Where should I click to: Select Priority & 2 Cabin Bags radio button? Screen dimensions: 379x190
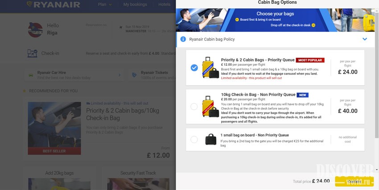click(x=194, y=67)
